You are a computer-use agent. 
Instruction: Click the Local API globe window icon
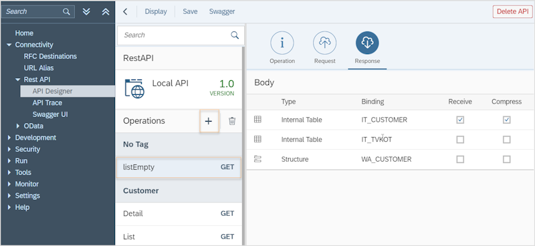coord(134,88)
